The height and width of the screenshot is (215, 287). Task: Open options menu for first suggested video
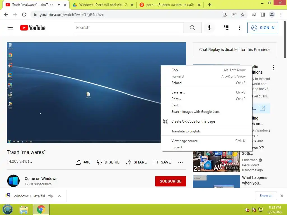(x=274, y=67)
